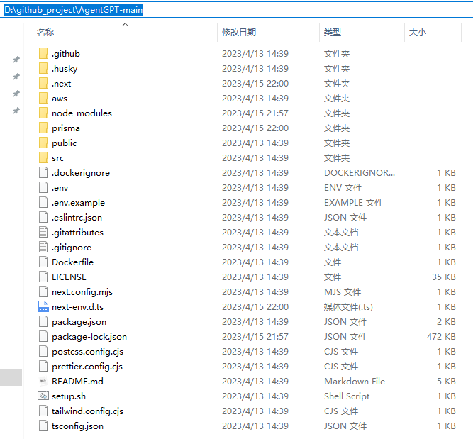Toggle the sort direction arrow above 名称

point(126,24)
